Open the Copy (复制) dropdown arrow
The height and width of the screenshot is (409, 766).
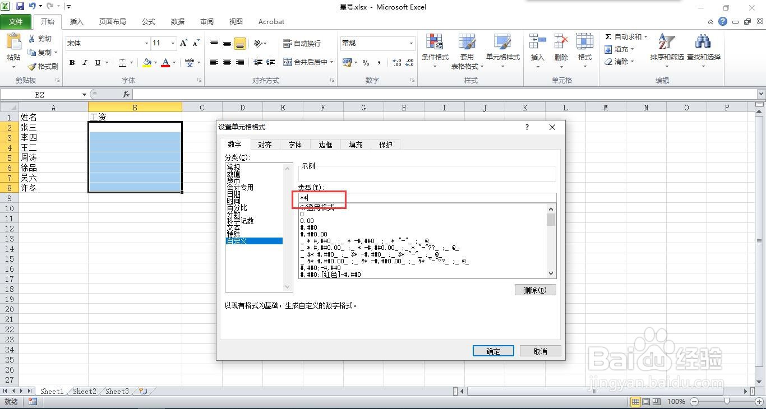coord(56,53)
